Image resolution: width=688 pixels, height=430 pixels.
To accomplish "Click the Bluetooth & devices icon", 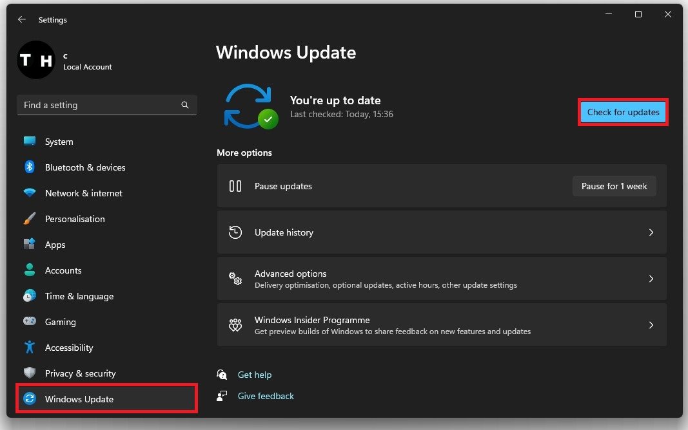I will (30, 167).
